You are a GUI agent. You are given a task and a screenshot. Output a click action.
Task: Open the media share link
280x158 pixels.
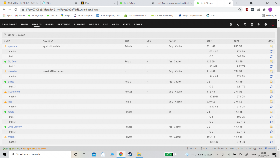(x=11, y=137)
